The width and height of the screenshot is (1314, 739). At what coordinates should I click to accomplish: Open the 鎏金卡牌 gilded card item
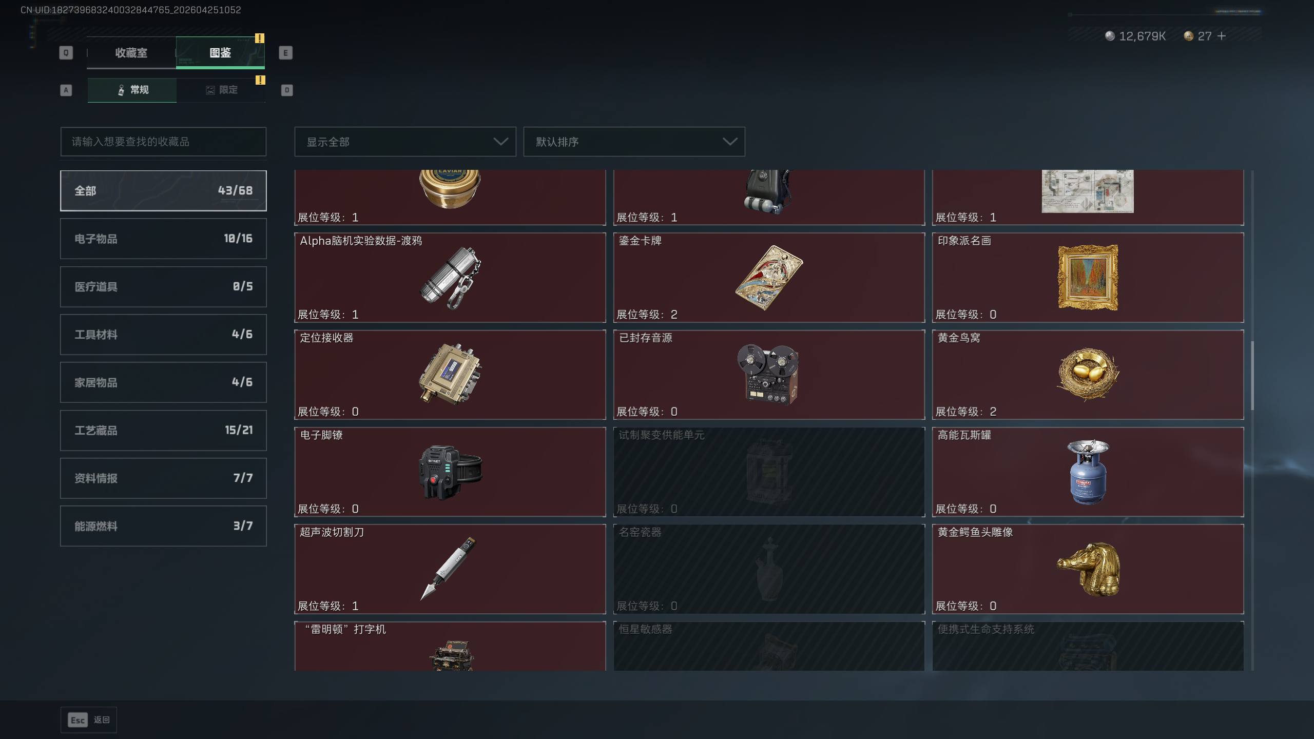(x=769, y=278)
